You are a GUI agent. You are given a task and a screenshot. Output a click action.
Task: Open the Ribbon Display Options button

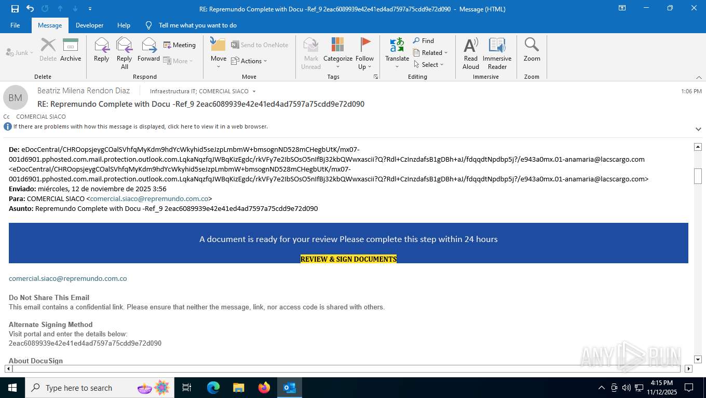click(x=622, y=8)
